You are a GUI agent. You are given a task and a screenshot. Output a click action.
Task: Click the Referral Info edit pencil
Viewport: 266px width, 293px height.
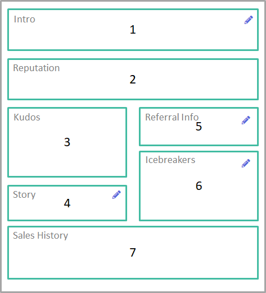(246, 120)
